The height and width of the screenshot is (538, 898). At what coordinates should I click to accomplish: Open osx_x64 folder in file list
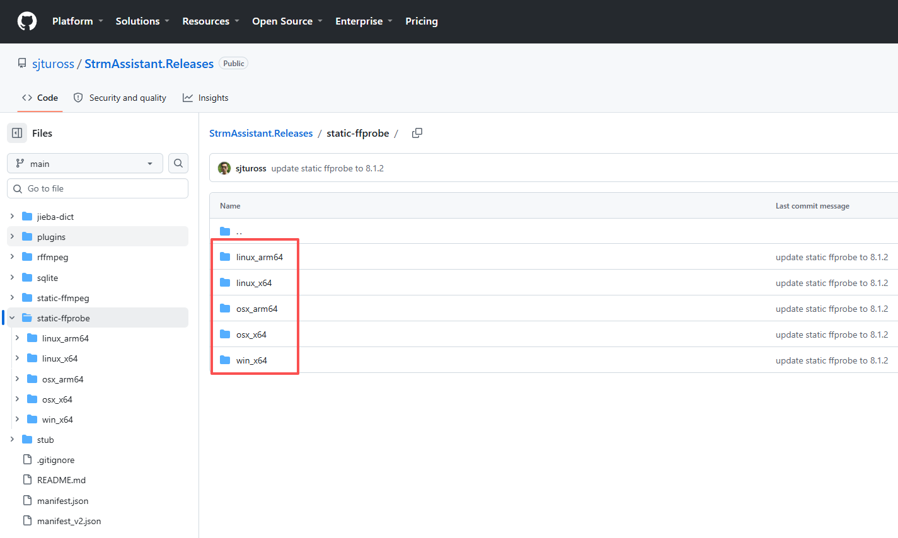point(251,335)
